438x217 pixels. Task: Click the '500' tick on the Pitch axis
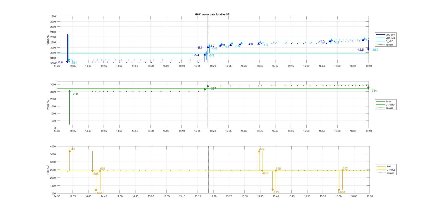click(x=54, y=121)
